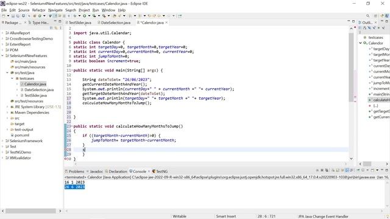The height and width of the screenshot is (219, 390).
Task: Switch to the Problems tab
Action: pos(74,172)
